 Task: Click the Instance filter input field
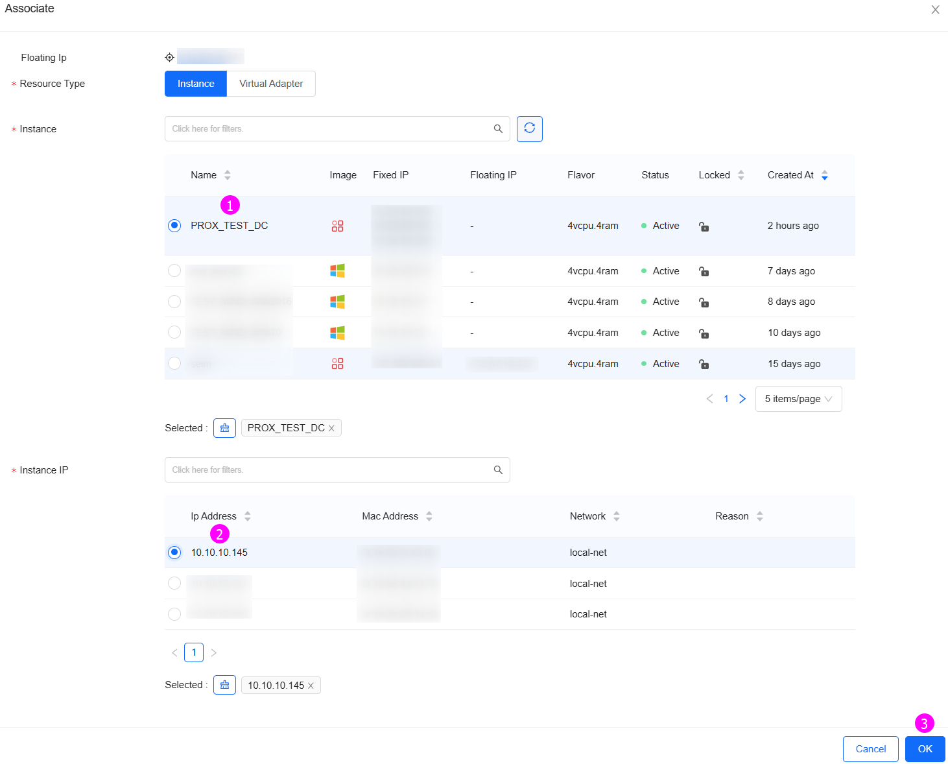point(337,128)
